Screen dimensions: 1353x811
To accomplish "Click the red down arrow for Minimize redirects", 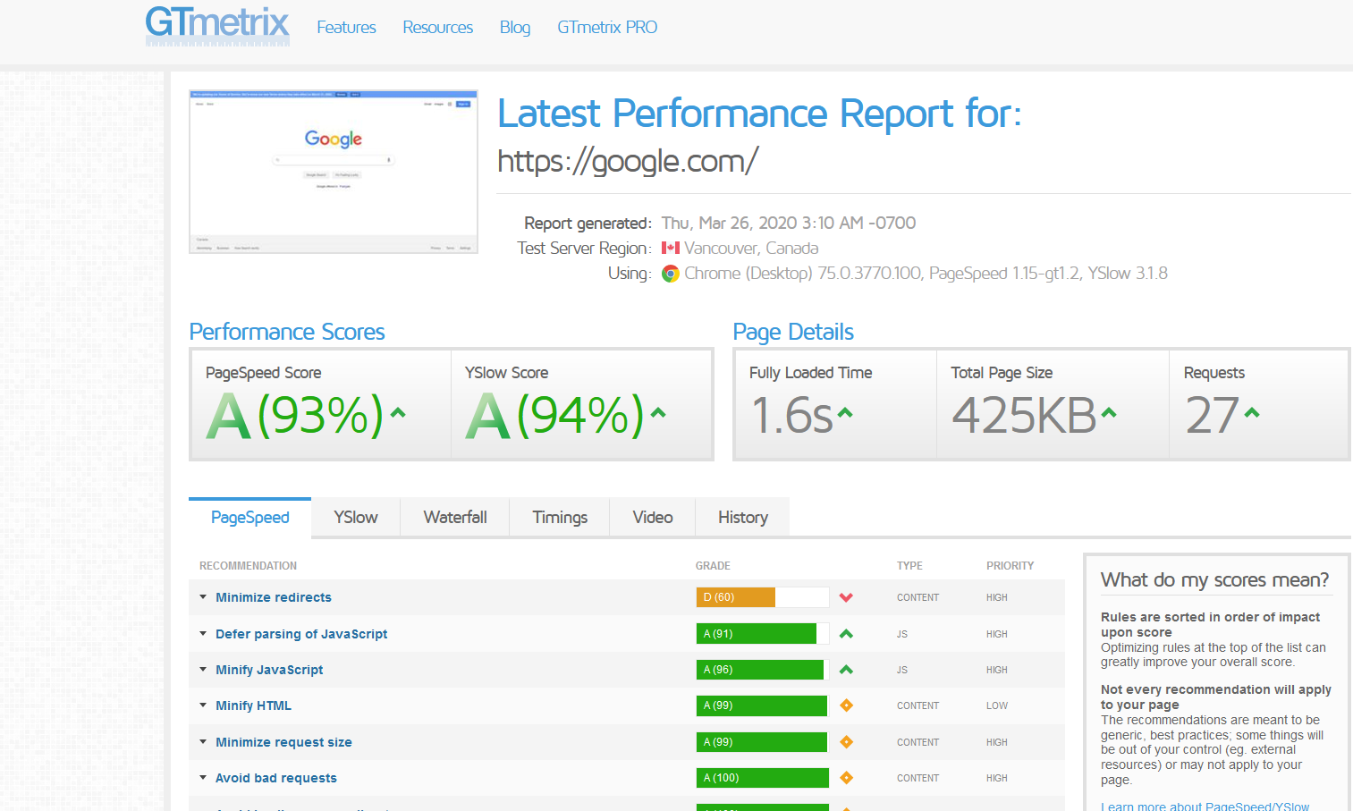I will (x=846, y=597).
